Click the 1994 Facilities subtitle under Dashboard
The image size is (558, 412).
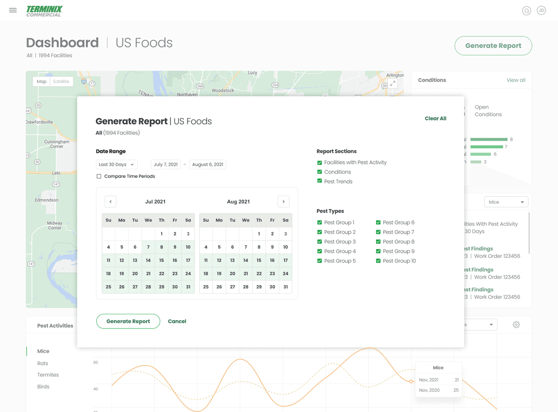coord(55,55)
